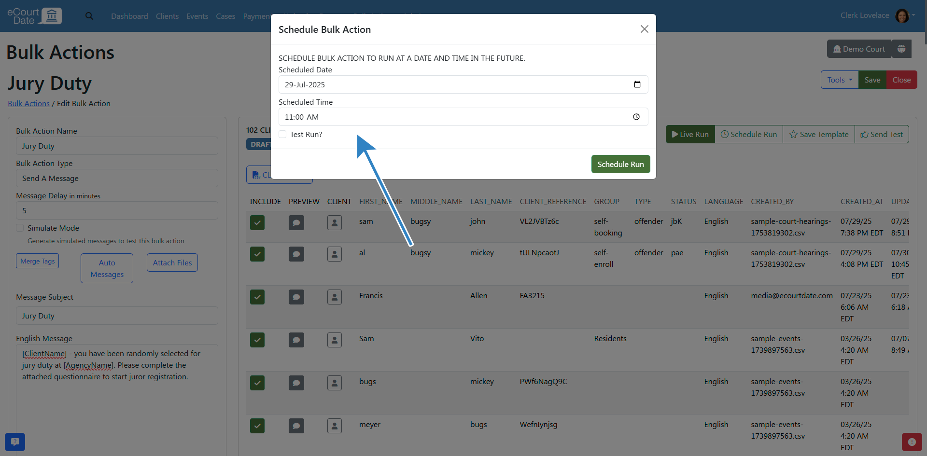Uncheck the include box for Francis

(257, 297)
